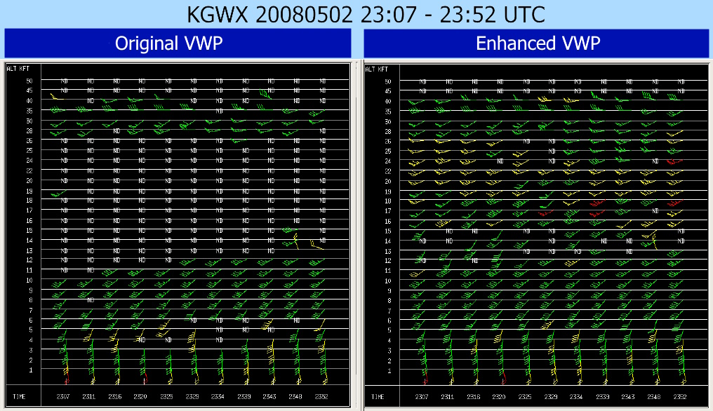
Task: Pick time 2329 in Enhanced VWP panel
Action: tap(551, 396)
